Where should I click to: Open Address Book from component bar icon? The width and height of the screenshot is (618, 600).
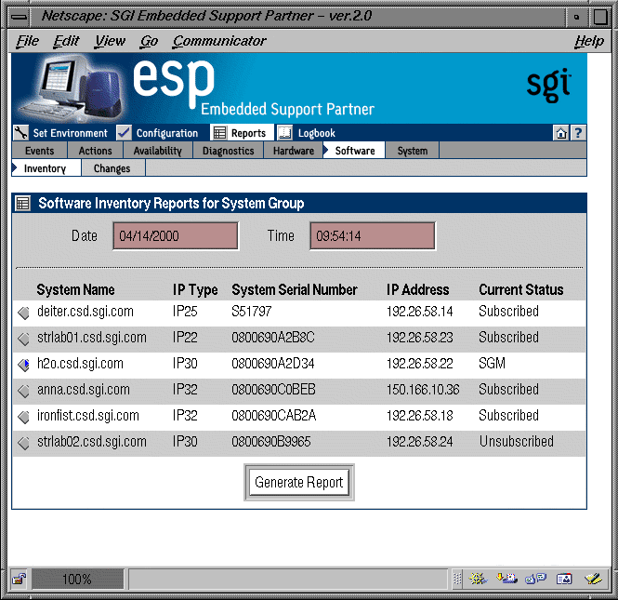pyautogui.click(x=564, y=580)
